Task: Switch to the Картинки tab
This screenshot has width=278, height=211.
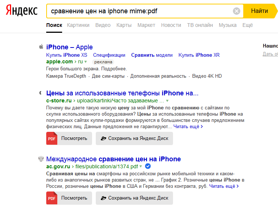Action: (x=78, y=25)
